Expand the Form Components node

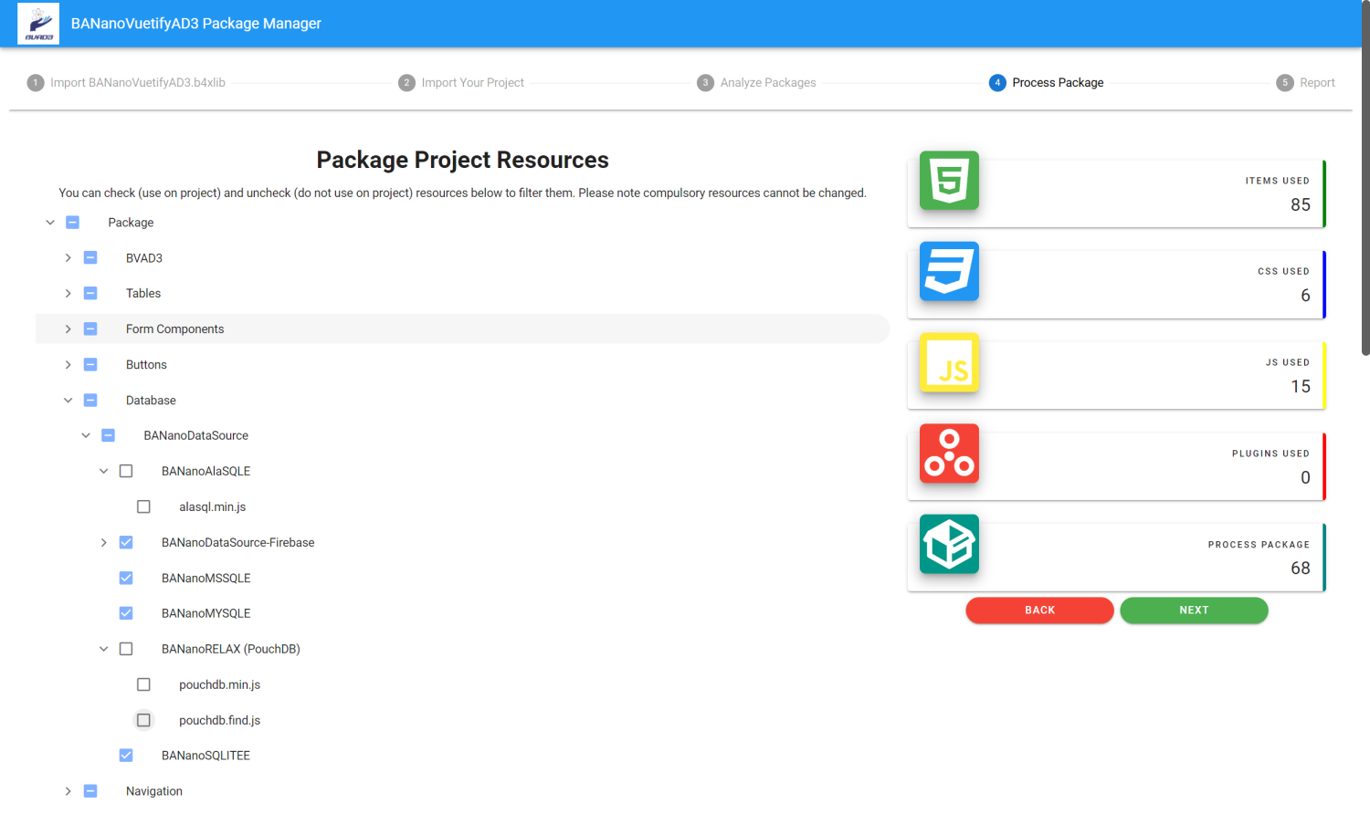click(x=68, y=329)
